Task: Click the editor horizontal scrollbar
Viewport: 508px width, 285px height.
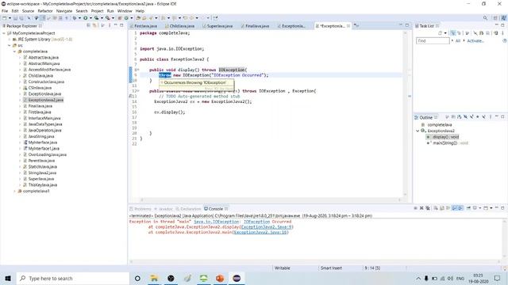Action: [x=271, y=199]
